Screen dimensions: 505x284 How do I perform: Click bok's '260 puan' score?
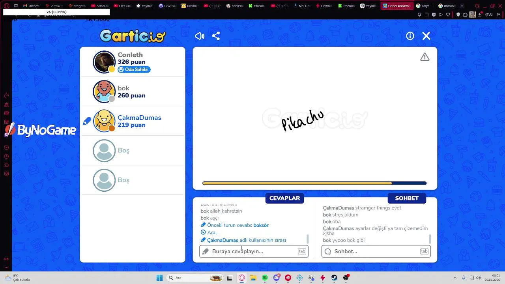point(131,95)
